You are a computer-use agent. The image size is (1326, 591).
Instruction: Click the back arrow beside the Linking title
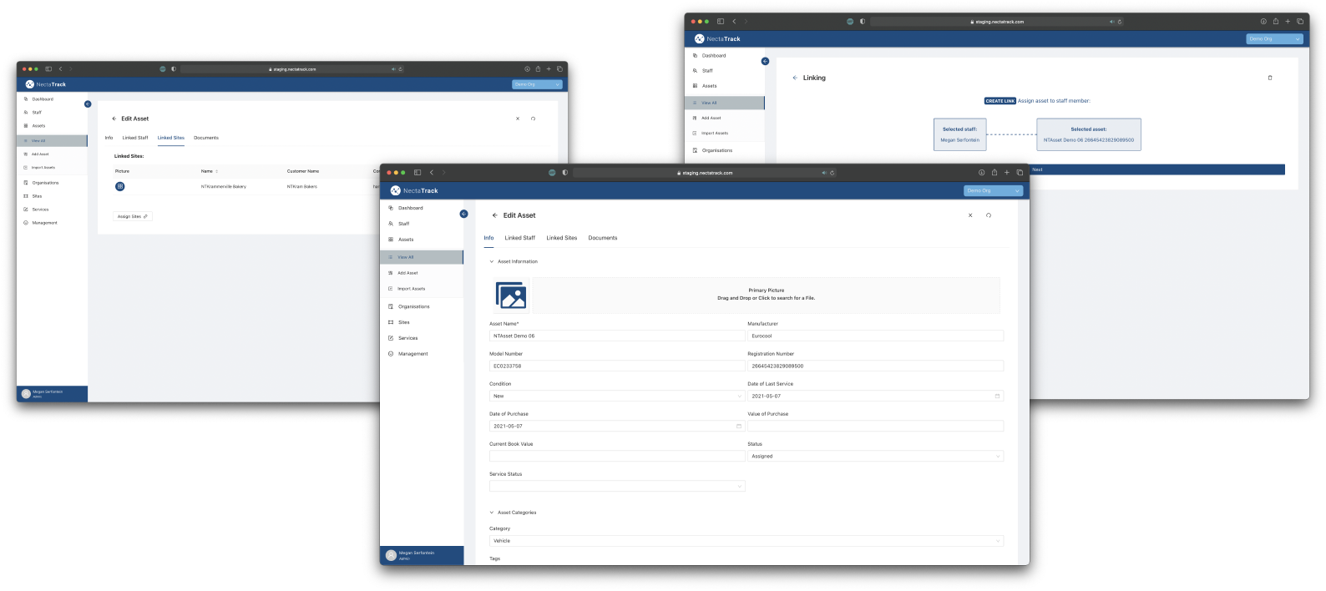[794, 78]
